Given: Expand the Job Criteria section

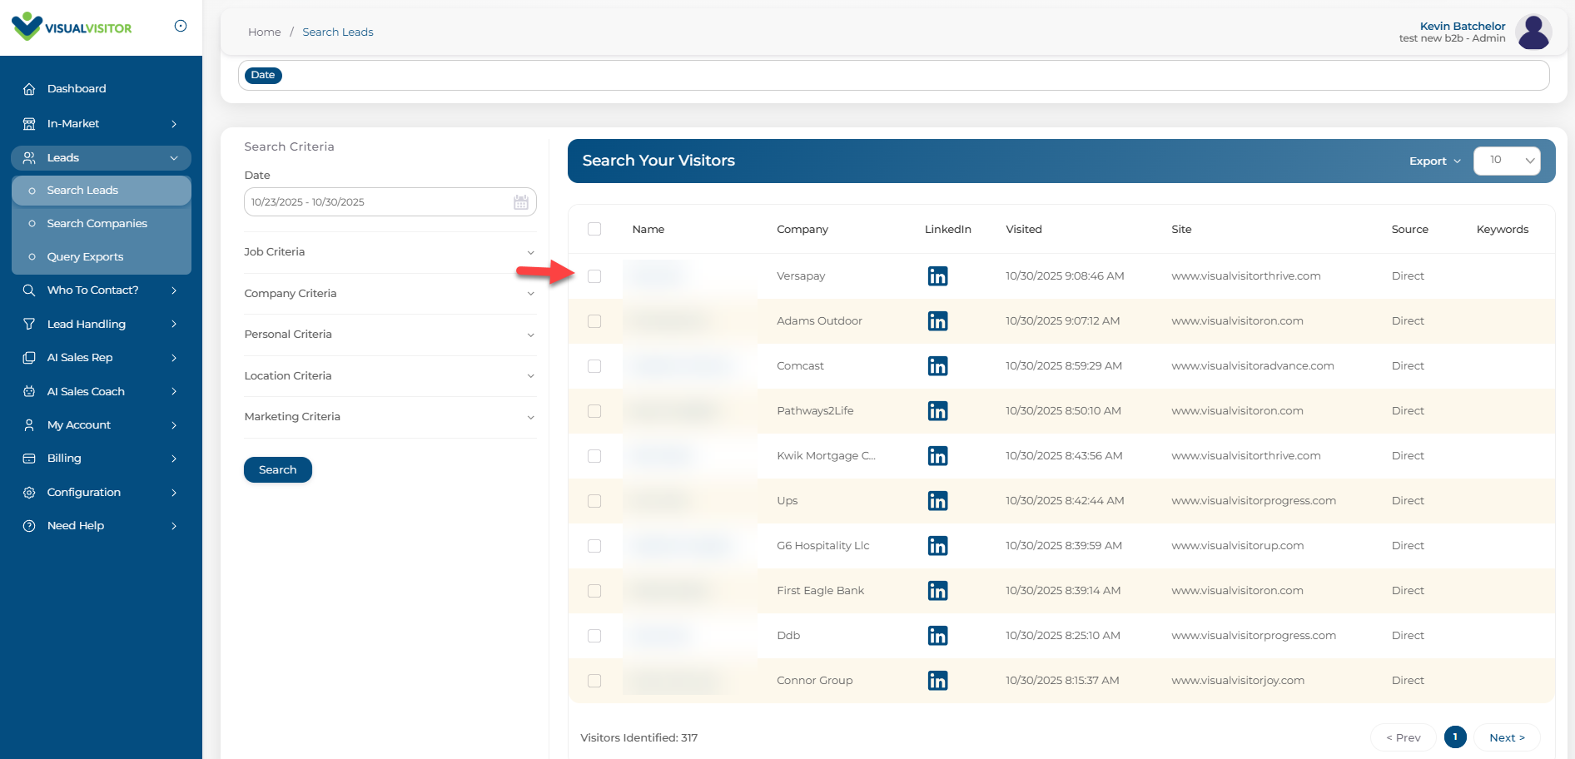Looking at the screenshot, I should (x=390, y=252).
